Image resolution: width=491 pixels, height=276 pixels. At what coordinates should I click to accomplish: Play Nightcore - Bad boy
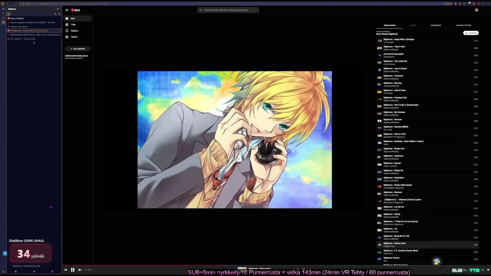pyautogui.click(x=428, y=84)
